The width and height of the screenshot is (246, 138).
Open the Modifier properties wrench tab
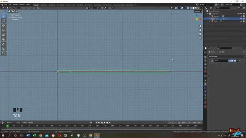point(205,84)
